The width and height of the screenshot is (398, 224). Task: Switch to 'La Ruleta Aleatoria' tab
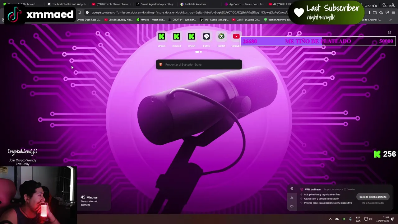(x=199, y=4)
